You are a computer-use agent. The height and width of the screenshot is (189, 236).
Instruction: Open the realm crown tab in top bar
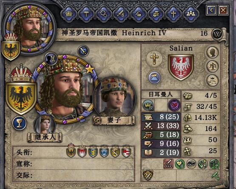[69, 14]
